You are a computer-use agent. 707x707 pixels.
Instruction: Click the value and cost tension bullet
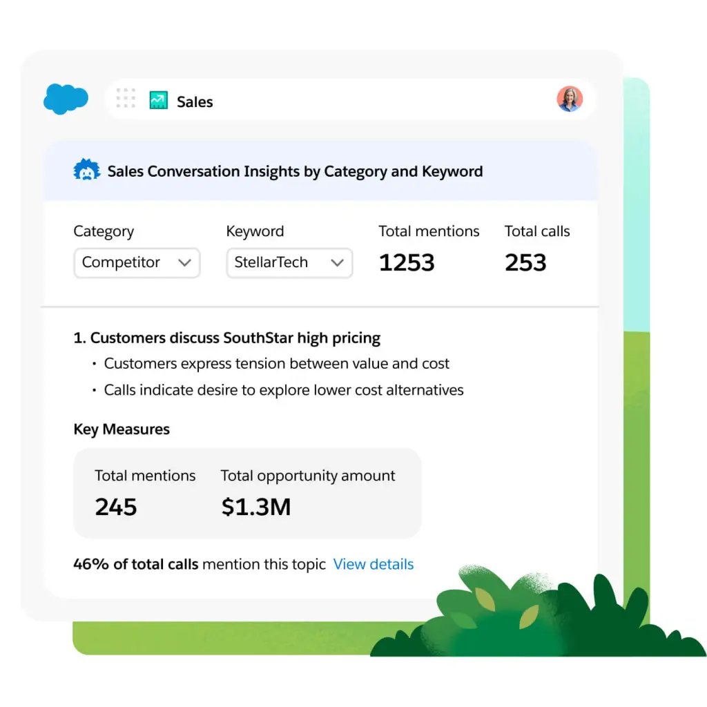coord(276,364)
